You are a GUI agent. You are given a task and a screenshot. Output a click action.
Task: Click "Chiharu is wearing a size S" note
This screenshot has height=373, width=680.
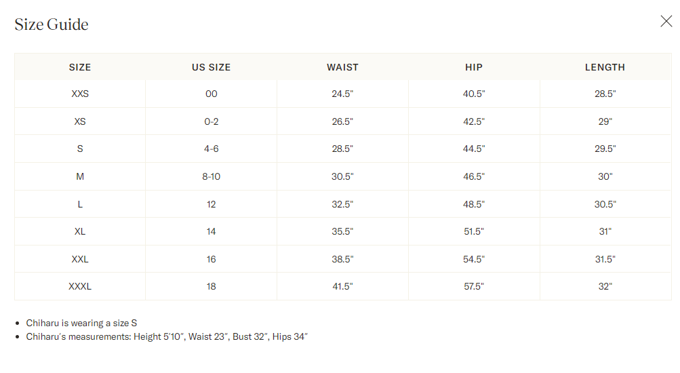tap(81, 323)
